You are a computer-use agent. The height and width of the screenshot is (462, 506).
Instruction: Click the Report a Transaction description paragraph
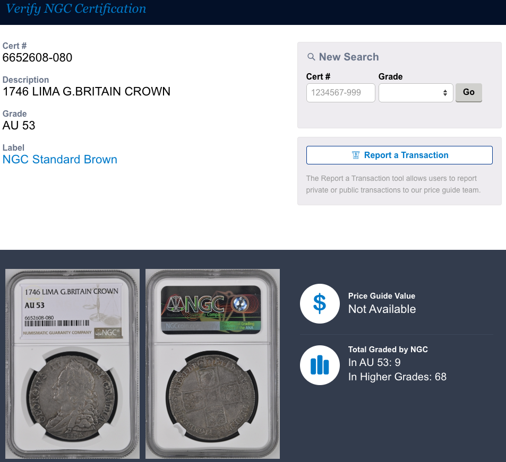point(393,185)
